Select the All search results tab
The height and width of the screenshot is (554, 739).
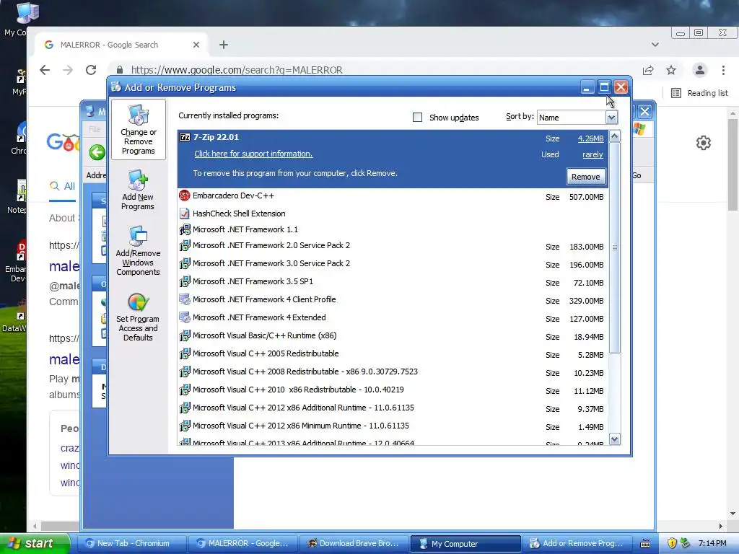pos(63,186)
